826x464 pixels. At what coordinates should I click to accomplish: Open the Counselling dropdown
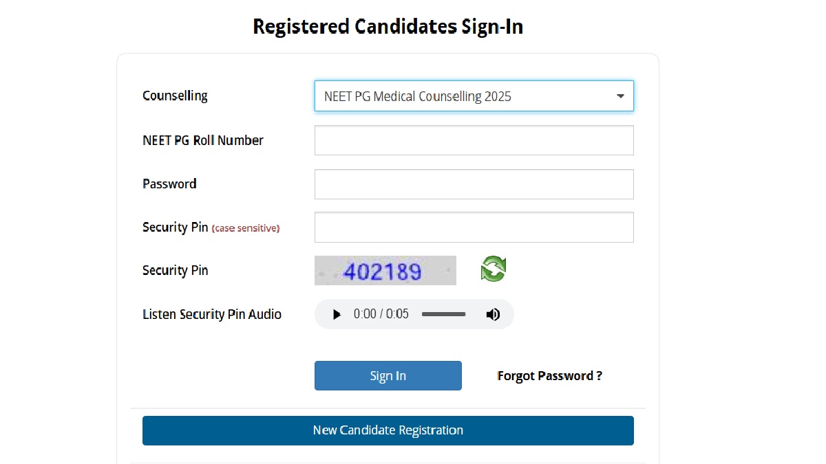coord(474,96)
